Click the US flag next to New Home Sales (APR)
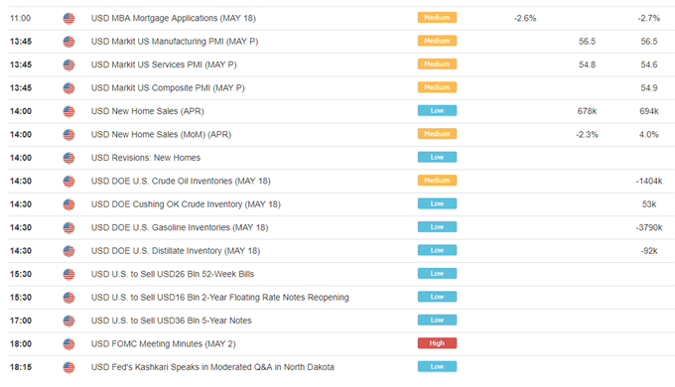 tap(68, 111)
